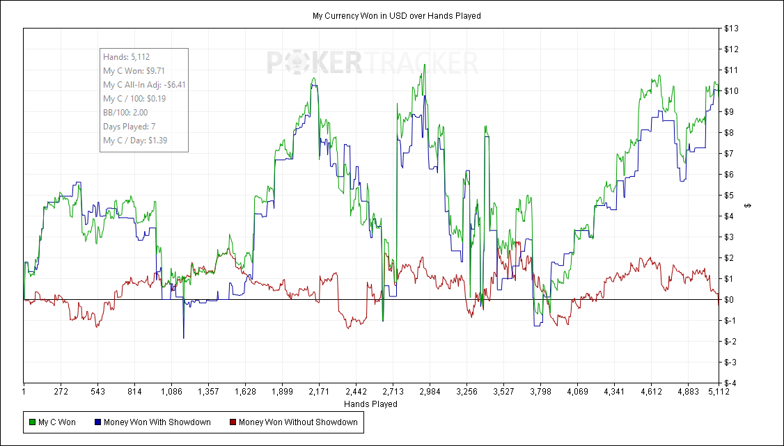Click 'Hands: 5,112' in the stats box
The image size is (784, 446).
pos(127,57)
